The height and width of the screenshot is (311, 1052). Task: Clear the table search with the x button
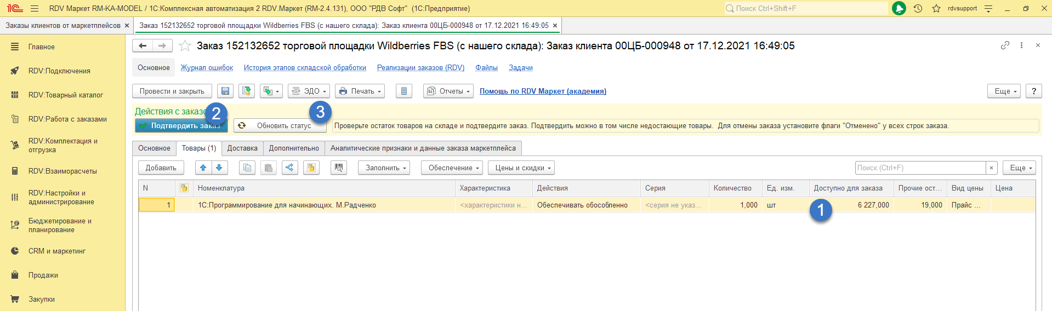coord(991,168)
